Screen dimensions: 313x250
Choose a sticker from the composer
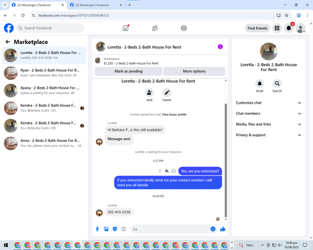click(x=115, y=229)
